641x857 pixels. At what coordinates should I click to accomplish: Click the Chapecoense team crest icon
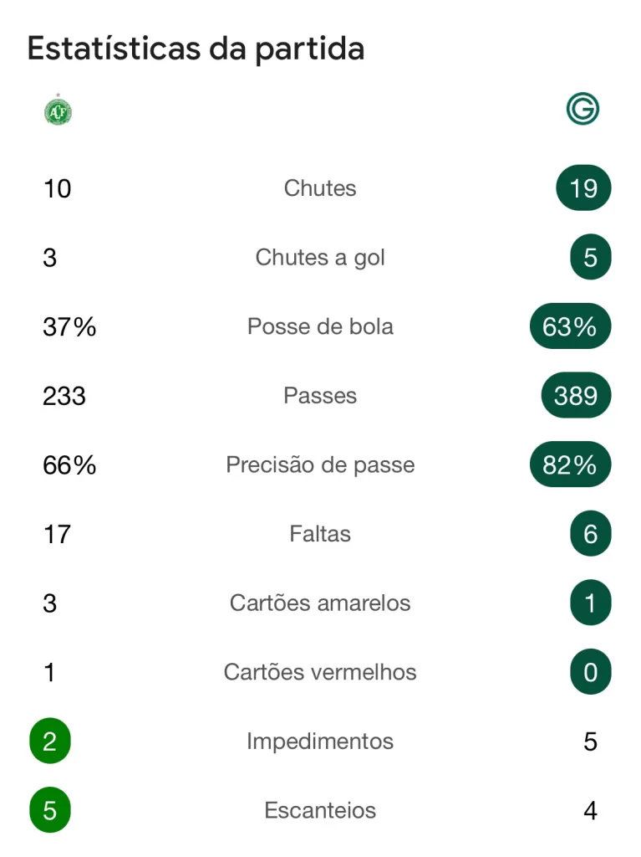click(x=58, y=110)
